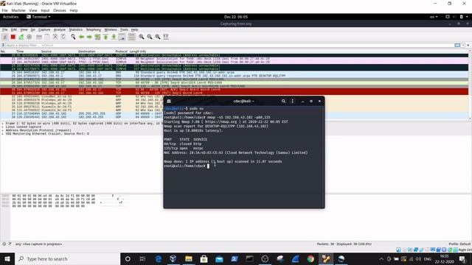Save the capture file toolbar icon
The width and height of the screenshot is (472, 265).
(x=47, y=37)
